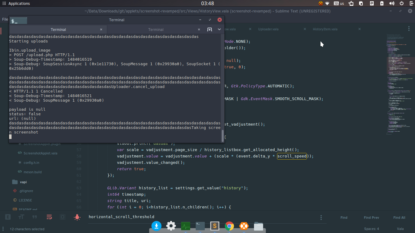Screen dimensions: 415x233
Task: Close the second Terminal tab
Action: tap(199, 29)
